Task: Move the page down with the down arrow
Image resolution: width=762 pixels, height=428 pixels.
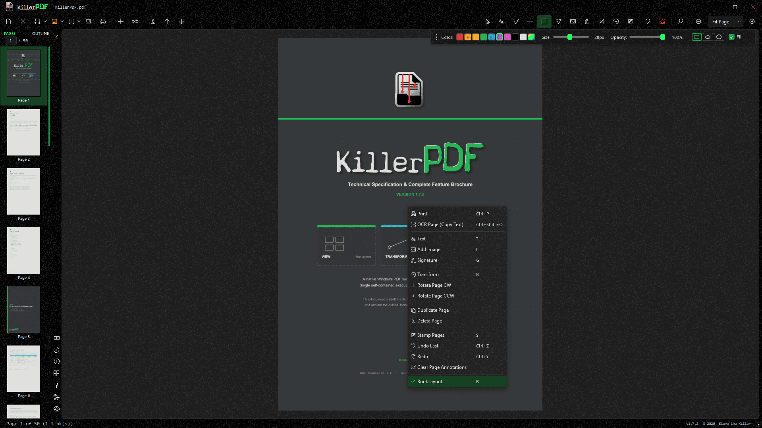Action: [181, 21]
